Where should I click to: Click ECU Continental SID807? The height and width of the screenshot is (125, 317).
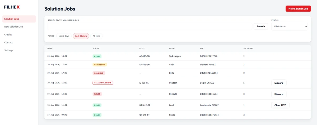point(209,105)
